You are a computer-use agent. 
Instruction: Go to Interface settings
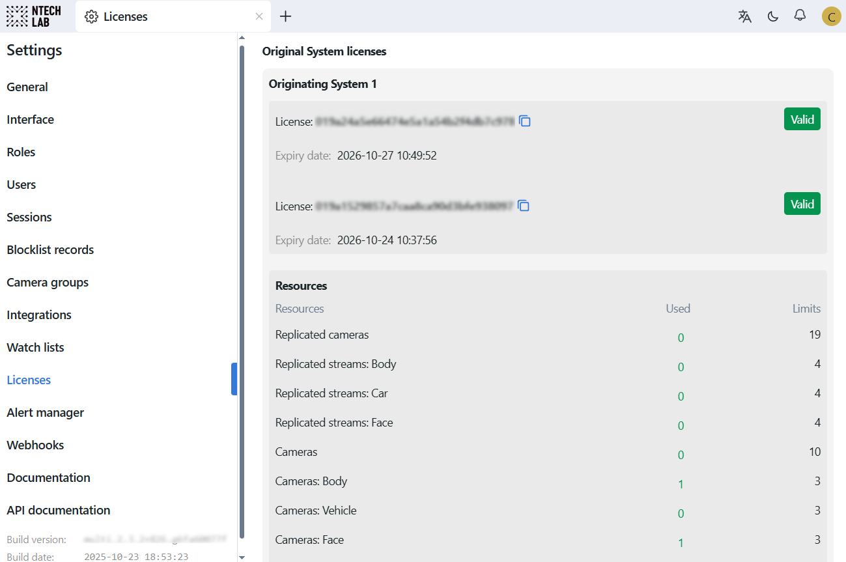[30, 120]
